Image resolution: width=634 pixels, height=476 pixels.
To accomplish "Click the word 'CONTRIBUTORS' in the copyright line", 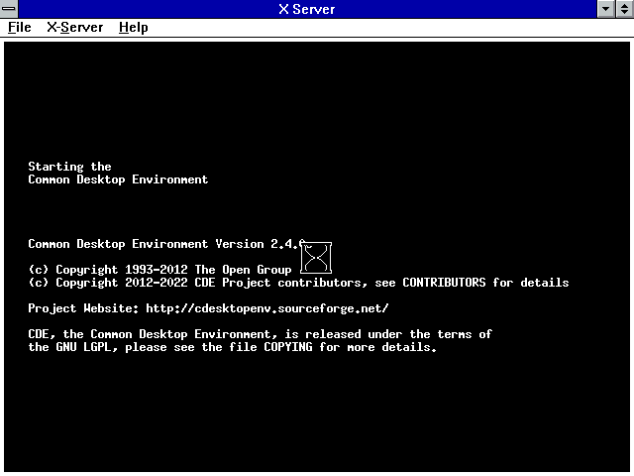I will tap(444, 283).
